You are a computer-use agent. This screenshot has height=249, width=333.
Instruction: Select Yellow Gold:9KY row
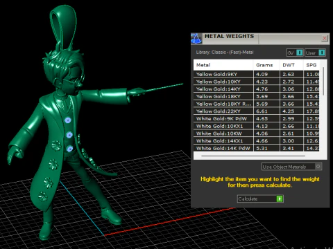coord(257,74)
